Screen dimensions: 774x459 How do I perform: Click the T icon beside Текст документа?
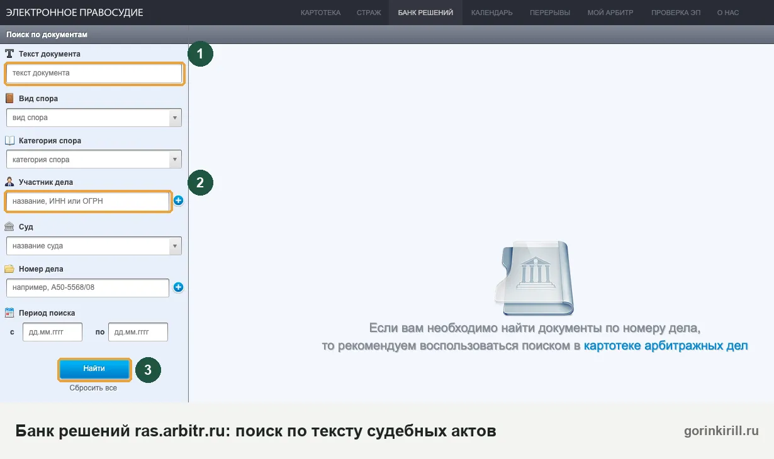click(x=9, y=54)
